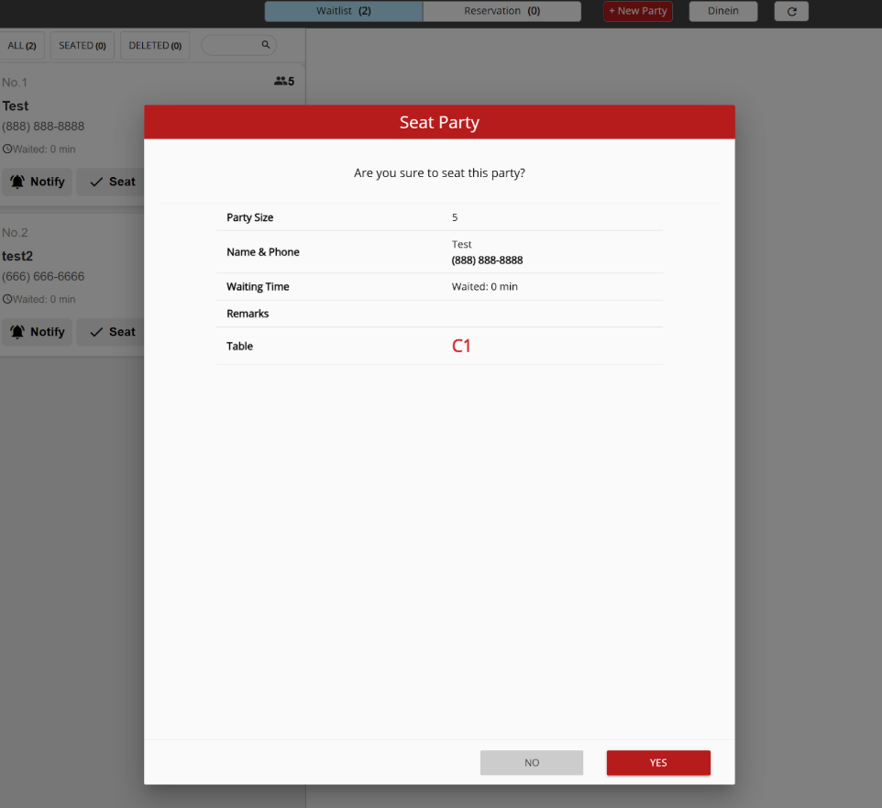Open the DELETED (0) filter tab
Screen dimensions: 882x808
coord(155,46)
